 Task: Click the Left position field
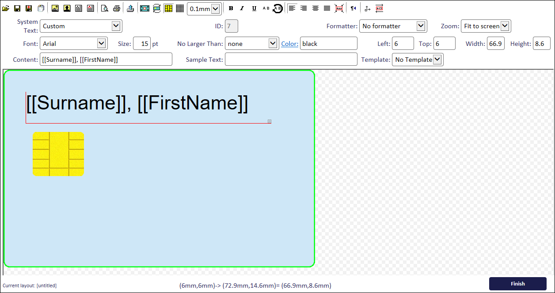[x=403, y=44]
